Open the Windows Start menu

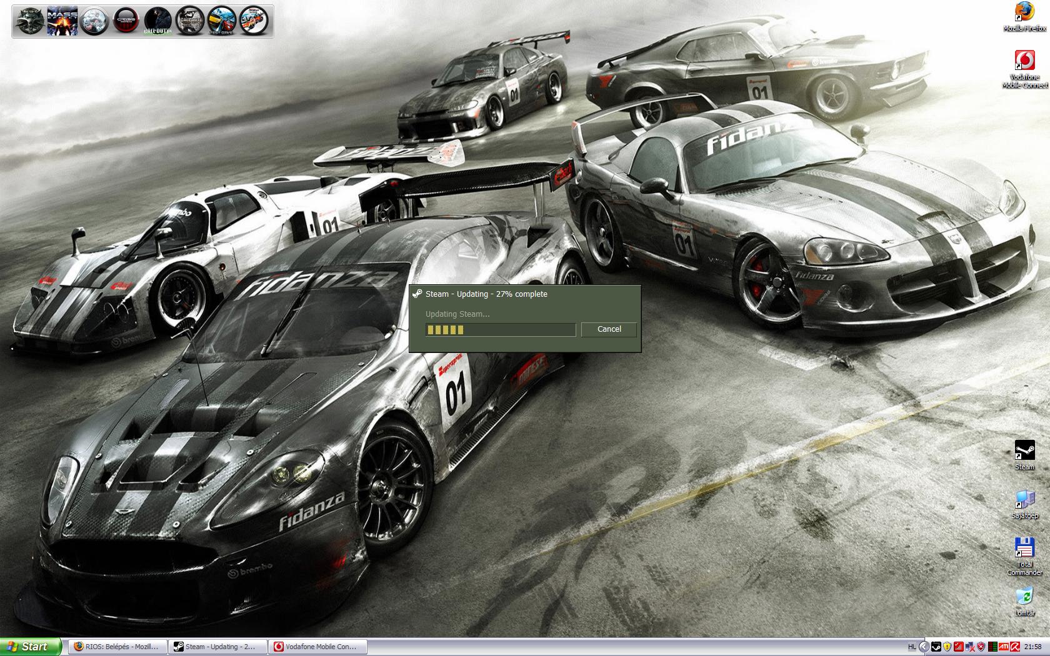tap(31, 647)
